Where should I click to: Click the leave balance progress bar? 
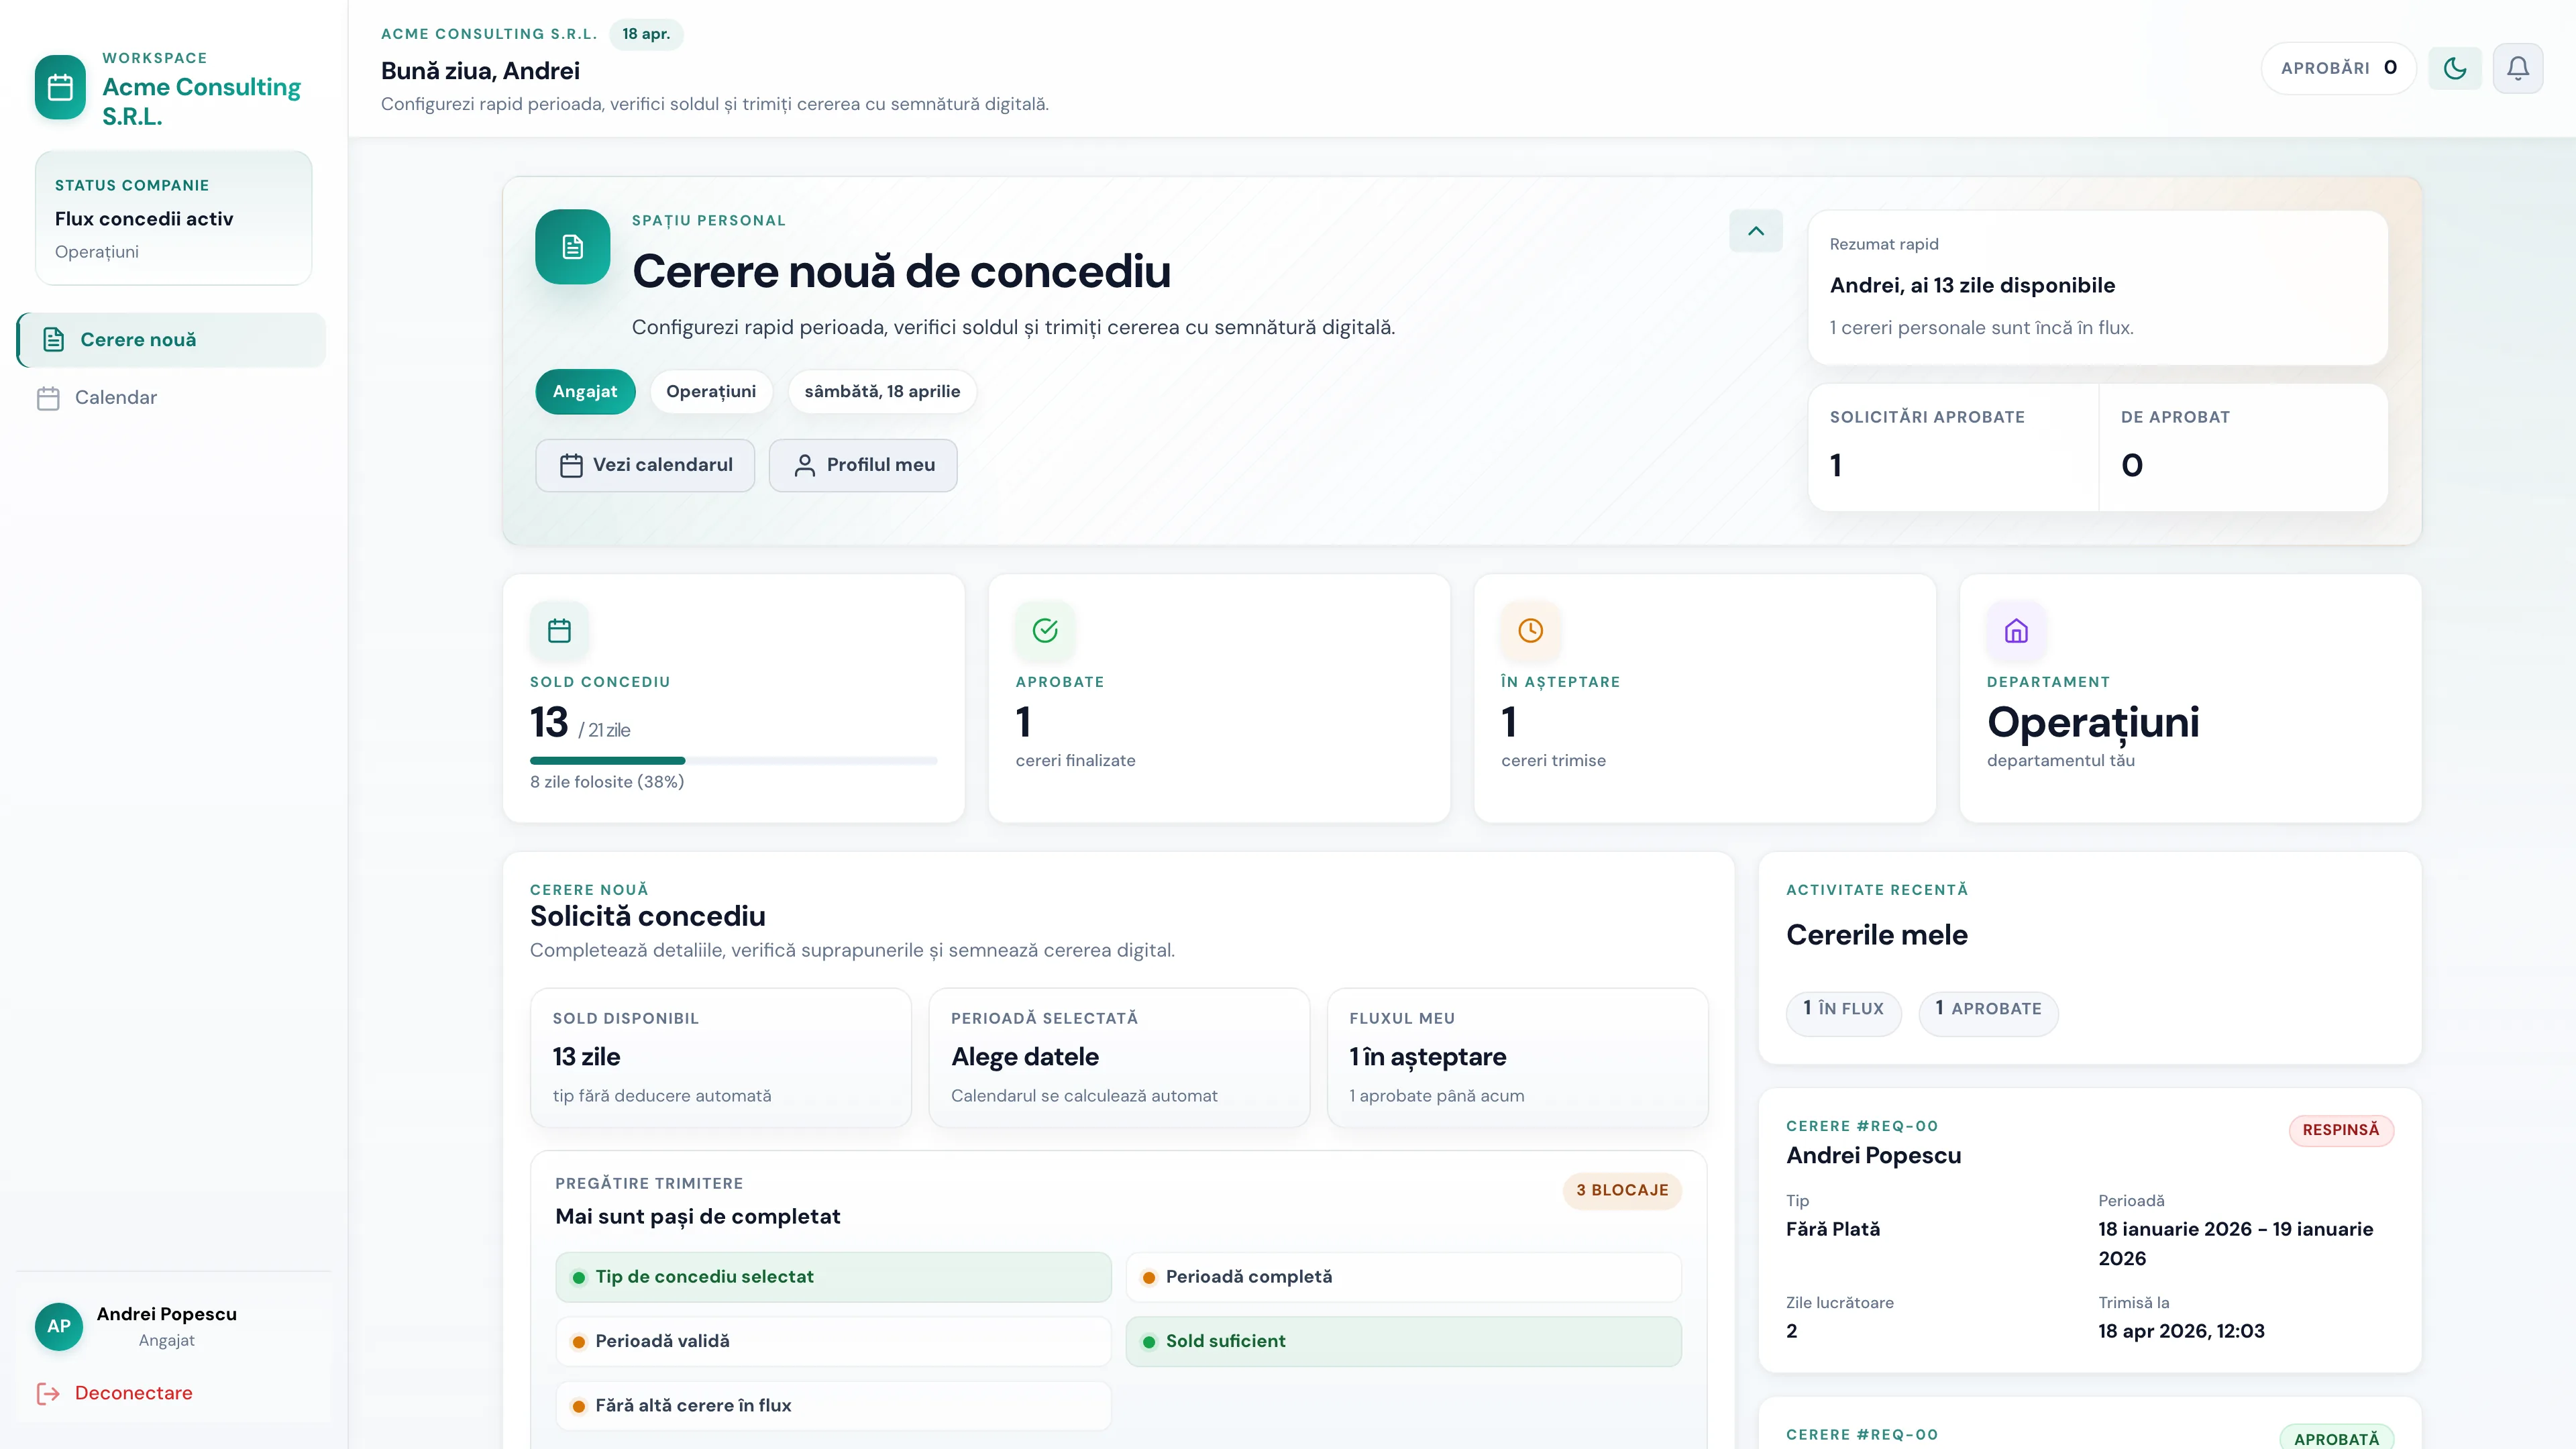coord(733,761)
